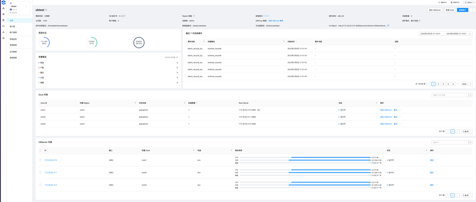Open the OBServer list page-size dropdown
This screenshot has height=202, width=476.
click(x=467, y=195)
